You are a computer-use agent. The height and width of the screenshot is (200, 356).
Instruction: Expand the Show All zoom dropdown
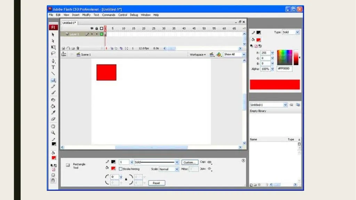pos(234,55)
